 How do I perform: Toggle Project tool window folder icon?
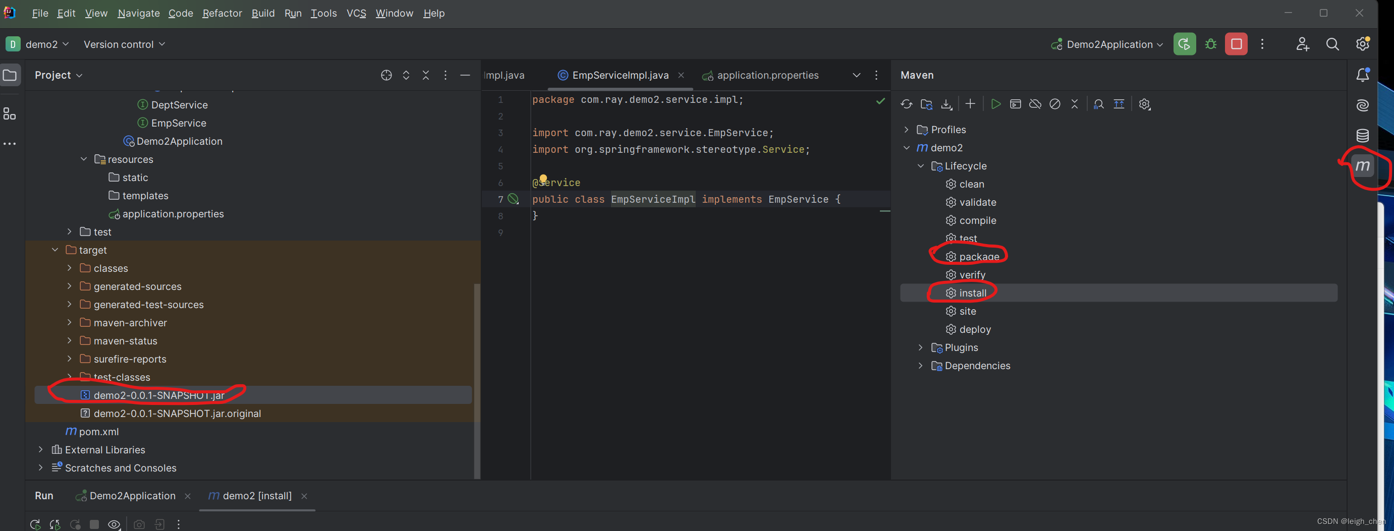coord(10,75)
